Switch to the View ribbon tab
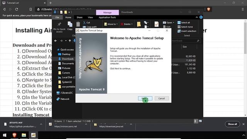 [x=90, y=17]
